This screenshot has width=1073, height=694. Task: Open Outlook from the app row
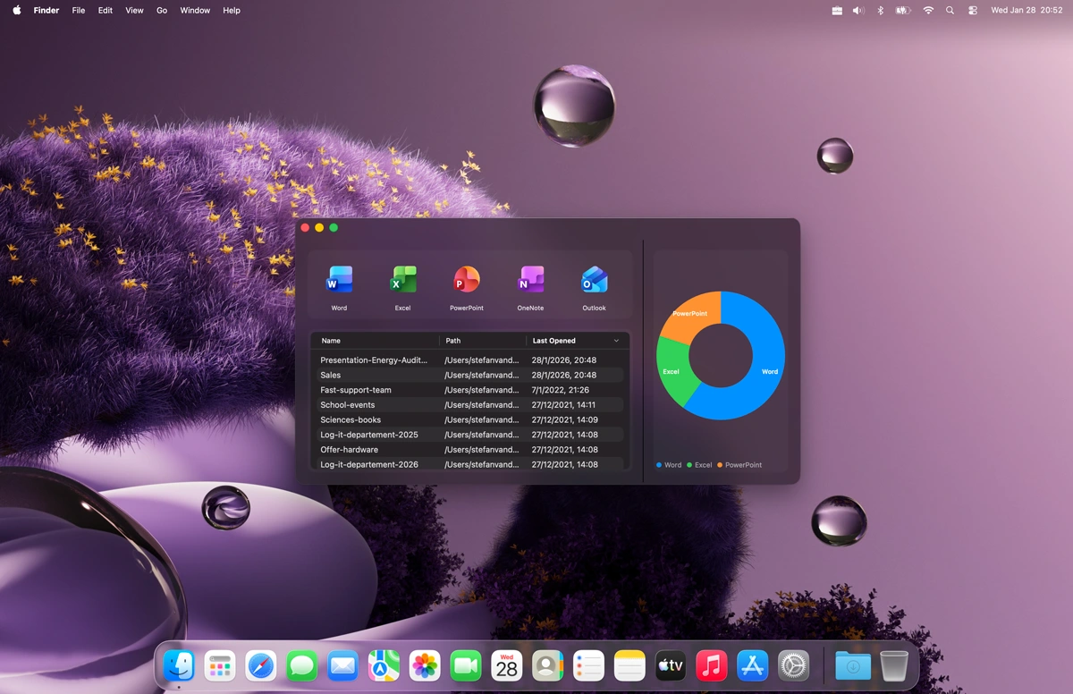click(x=594, y=279)
